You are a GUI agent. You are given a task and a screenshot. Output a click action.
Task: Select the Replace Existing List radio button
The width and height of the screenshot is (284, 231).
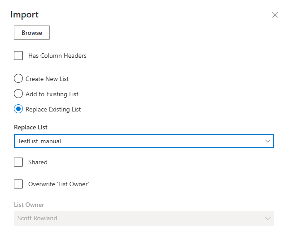pos(18,109)
